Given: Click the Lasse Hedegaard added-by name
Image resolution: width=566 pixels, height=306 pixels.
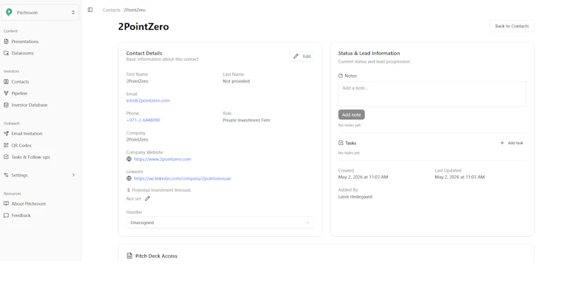Looking at the screenshot, I should pos(355,196).
